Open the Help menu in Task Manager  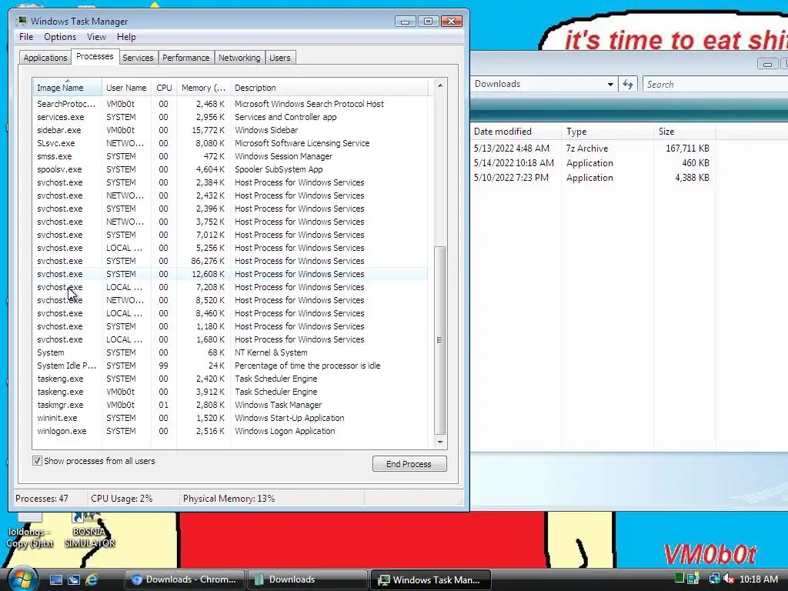coord(126,37)
